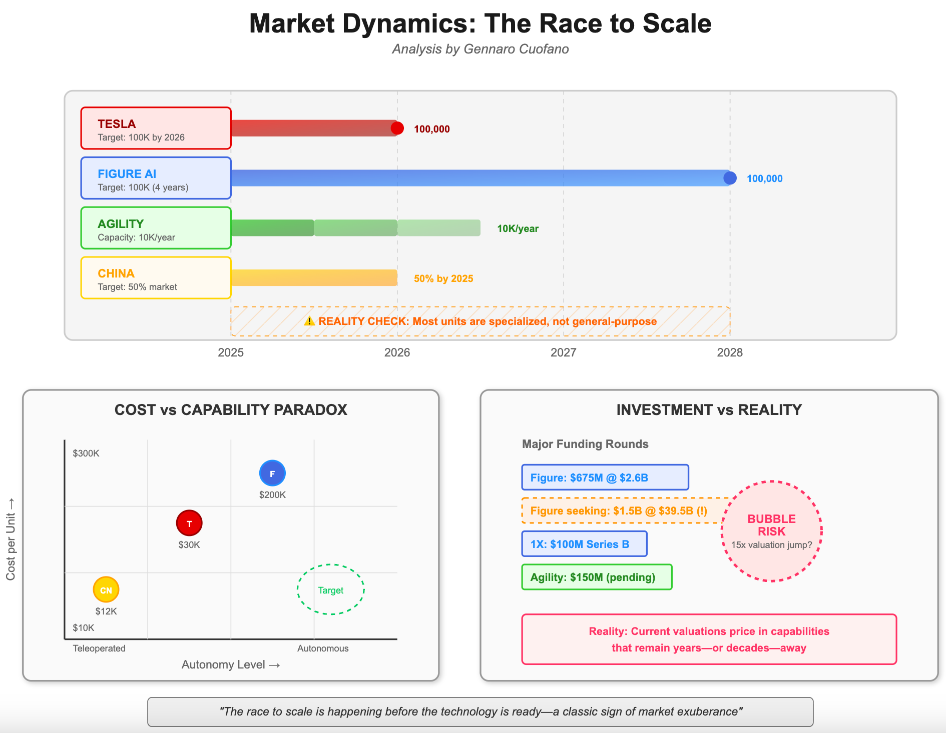Click Figure AI's blue 100,000 value
The width and height of the screenshot is (946, 733).
[x=765, y=178]
